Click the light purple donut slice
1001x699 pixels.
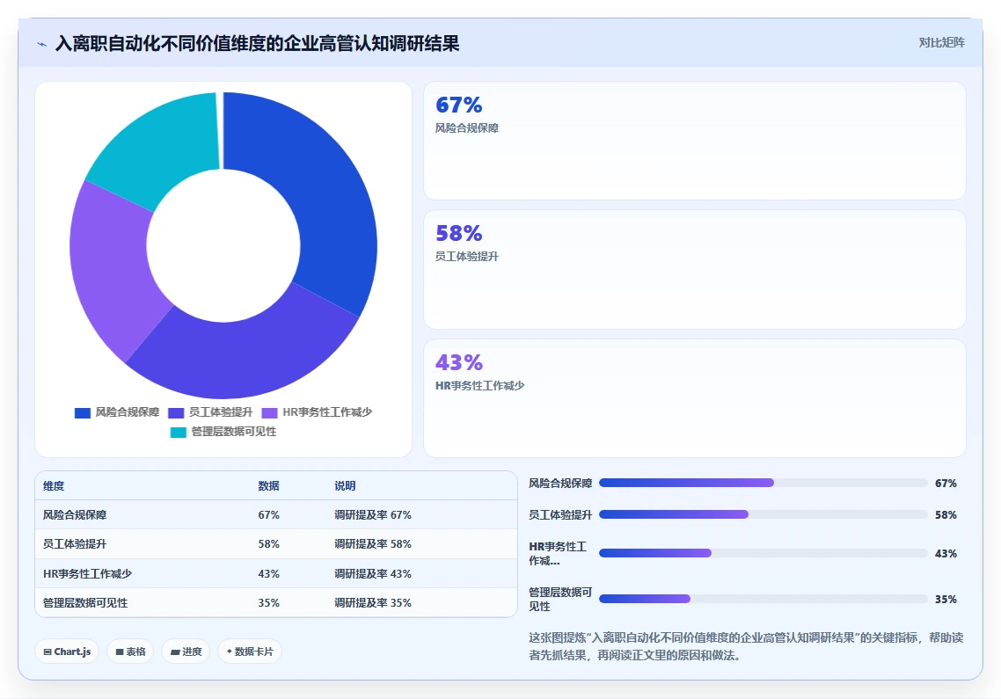(x=112, y=268)
